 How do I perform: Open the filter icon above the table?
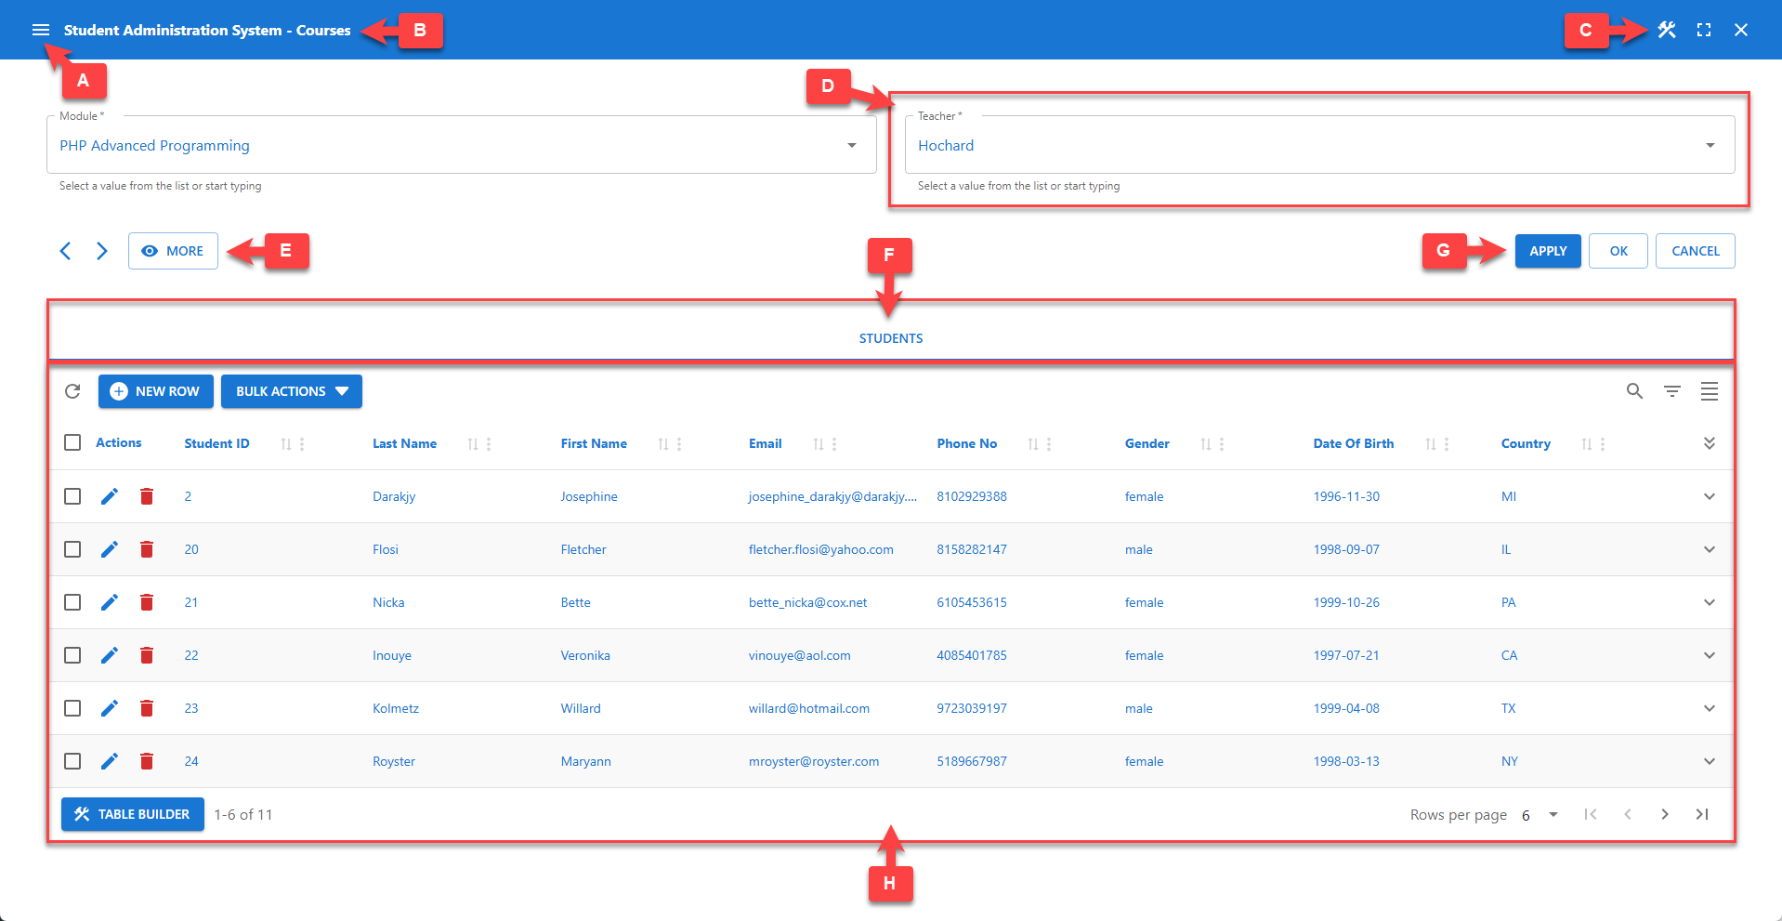point(1671,391)
